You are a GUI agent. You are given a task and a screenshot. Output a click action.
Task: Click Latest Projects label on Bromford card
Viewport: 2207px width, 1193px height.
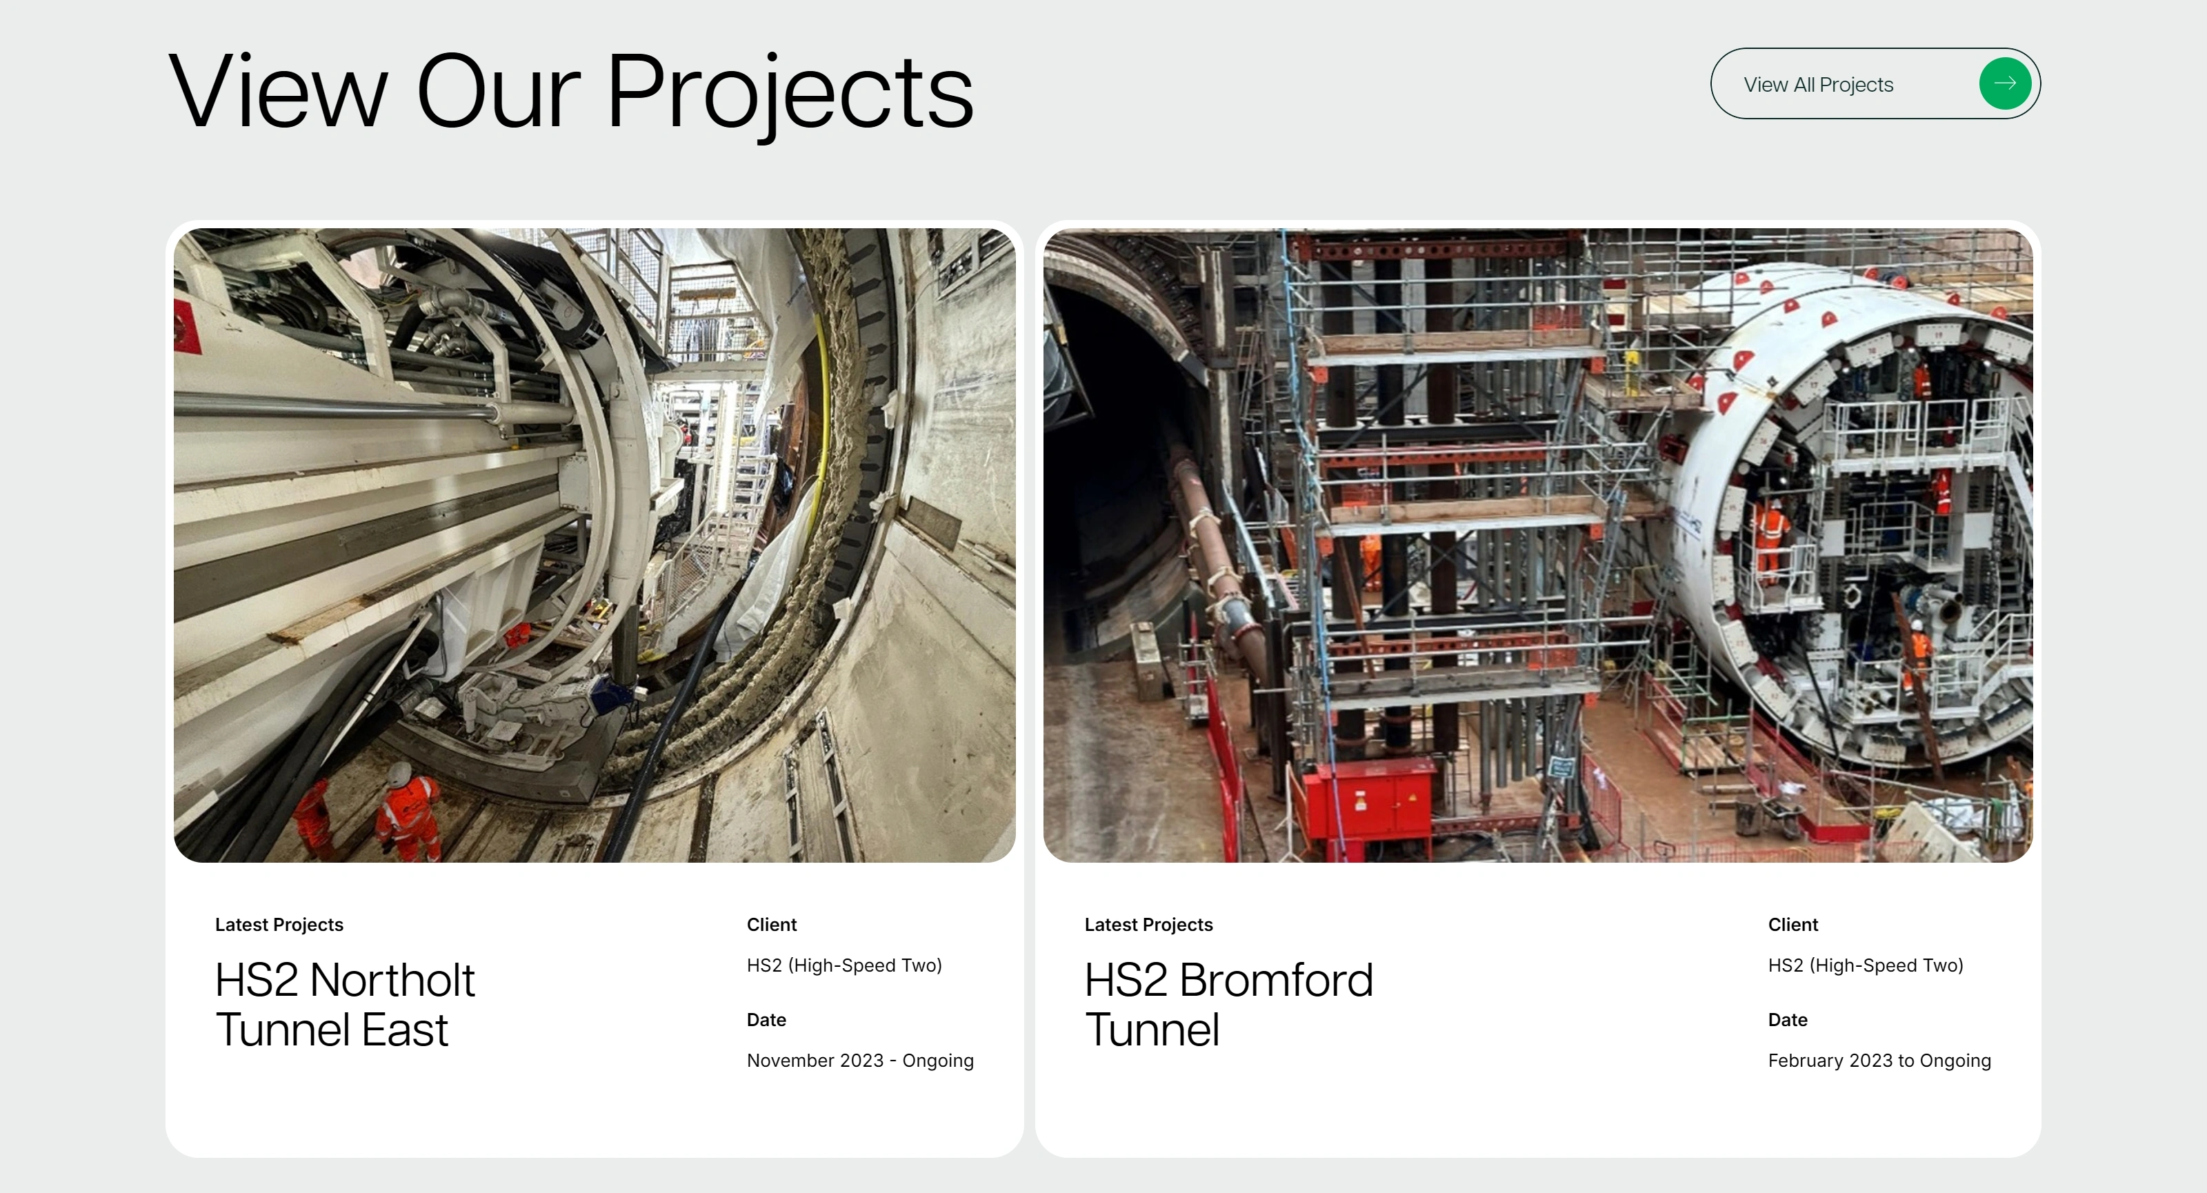[x=1149, y=925]
